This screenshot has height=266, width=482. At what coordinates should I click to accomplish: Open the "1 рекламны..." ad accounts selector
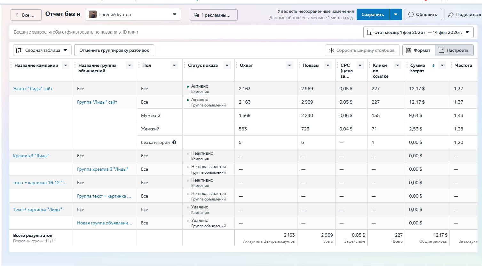[213, 15]
